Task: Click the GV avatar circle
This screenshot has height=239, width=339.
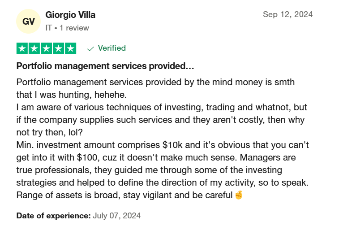Action: [29, 22]
